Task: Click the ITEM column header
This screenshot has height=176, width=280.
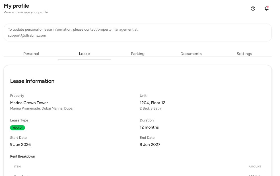Action: pyautogui.click(x=17, y=167)
